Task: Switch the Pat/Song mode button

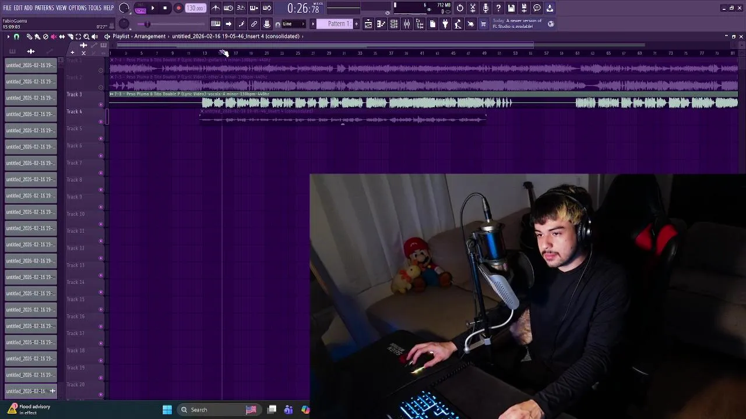Action: pos(140,8)
